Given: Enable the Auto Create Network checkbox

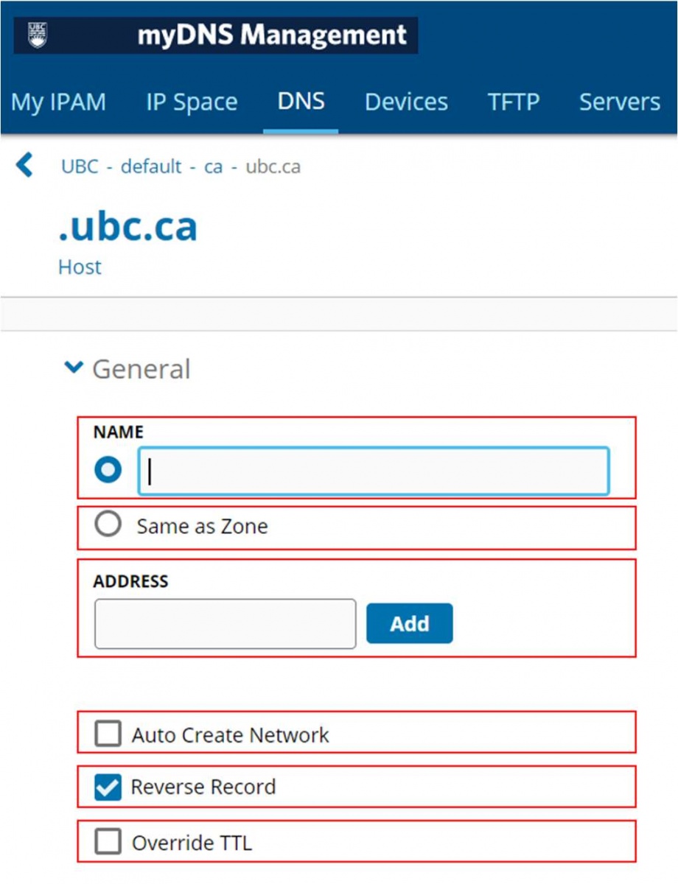Looking at the screenshot, I should click(x=108, y=734).
